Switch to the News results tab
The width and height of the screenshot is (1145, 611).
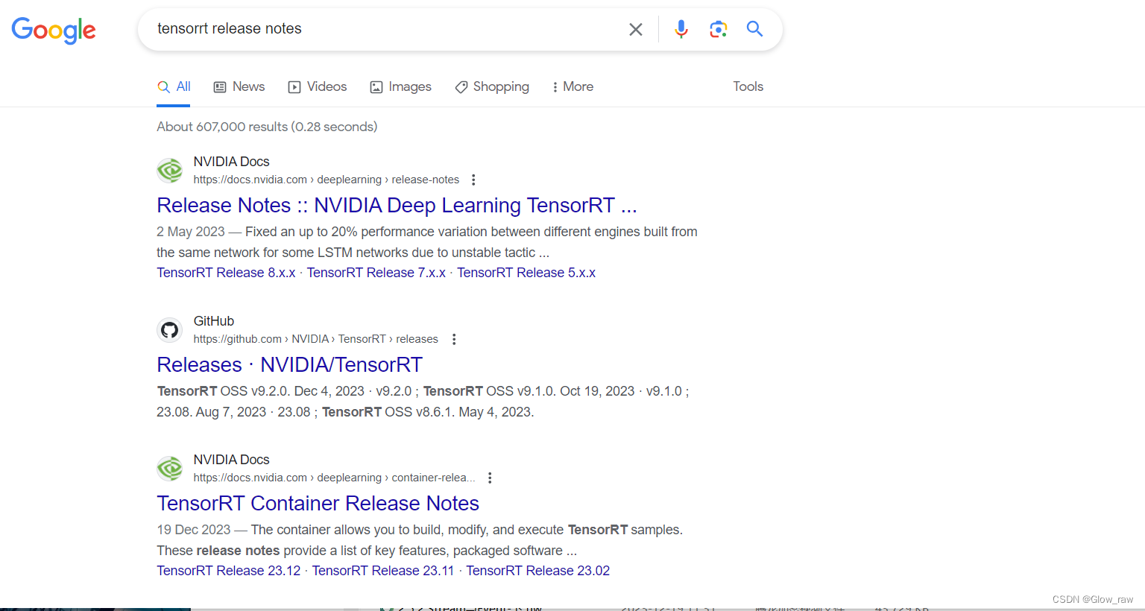tap(239, 86)
